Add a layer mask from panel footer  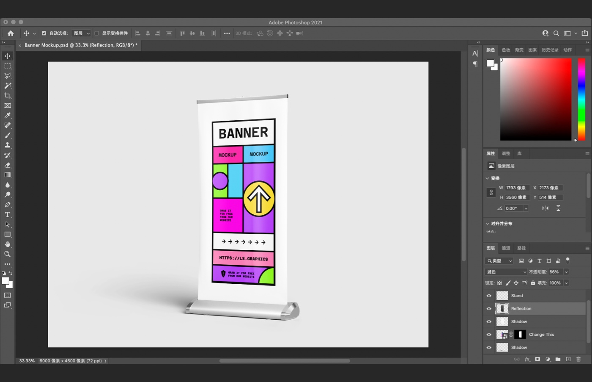537,359
